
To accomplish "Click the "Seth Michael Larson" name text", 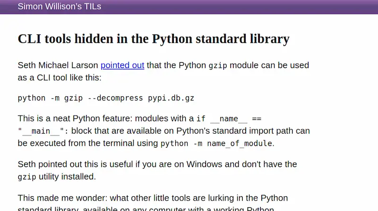I will click(x=58, y=65).
